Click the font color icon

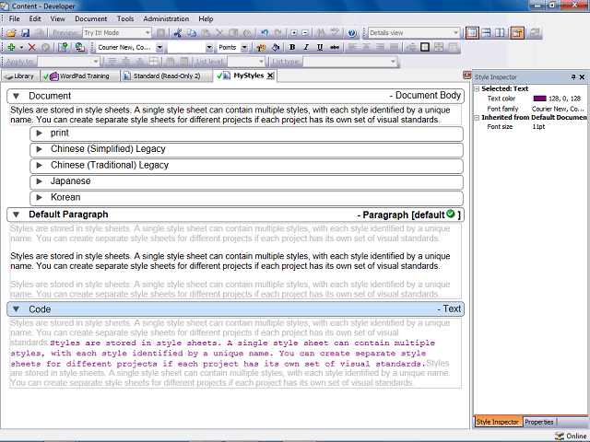(261, 47)
